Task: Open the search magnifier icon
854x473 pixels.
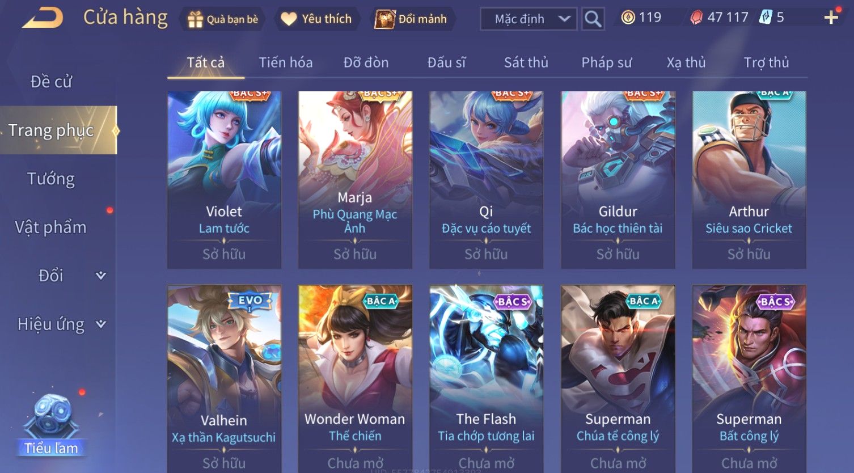Action: click(593, 19)
